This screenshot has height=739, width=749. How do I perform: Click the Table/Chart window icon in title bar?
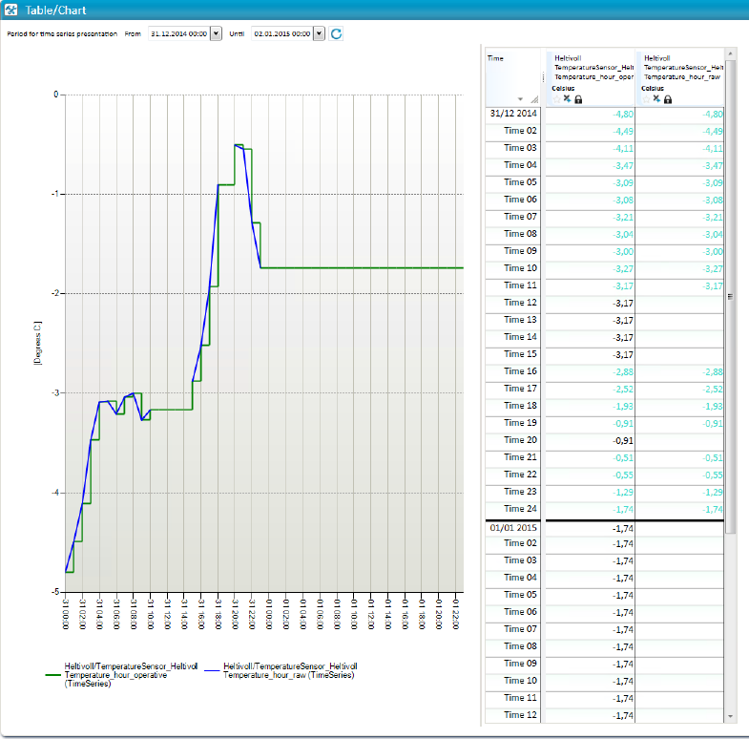coord(10,10)
